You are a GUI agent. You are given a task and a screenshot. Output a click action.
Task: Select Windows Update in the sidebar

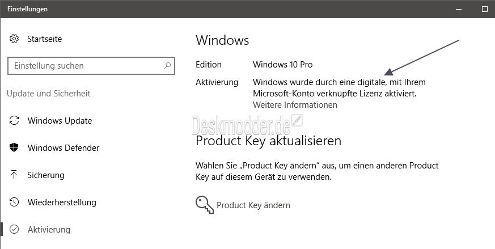(x=60, y=121)
